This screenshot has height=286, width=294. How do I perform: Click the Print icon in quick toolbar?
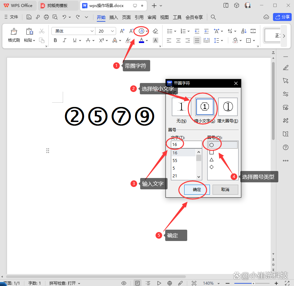tap(46, 17)
